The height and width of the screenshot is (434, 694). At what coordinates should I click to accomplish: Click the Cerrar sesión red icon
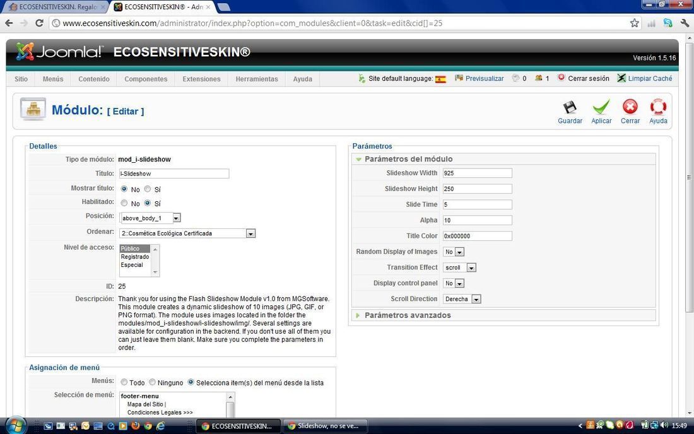[x=562, y=78]
